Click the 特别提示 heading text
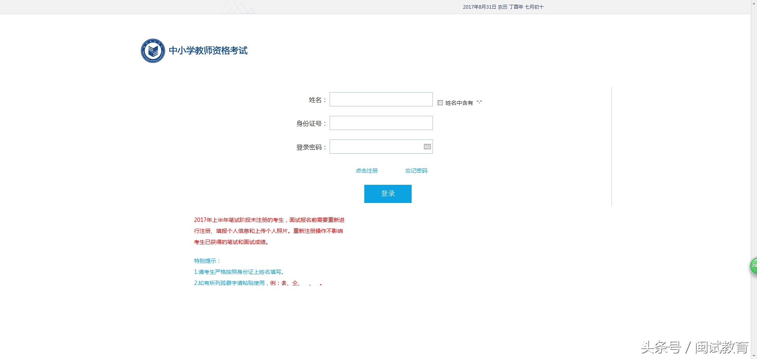 click(207, 260)
